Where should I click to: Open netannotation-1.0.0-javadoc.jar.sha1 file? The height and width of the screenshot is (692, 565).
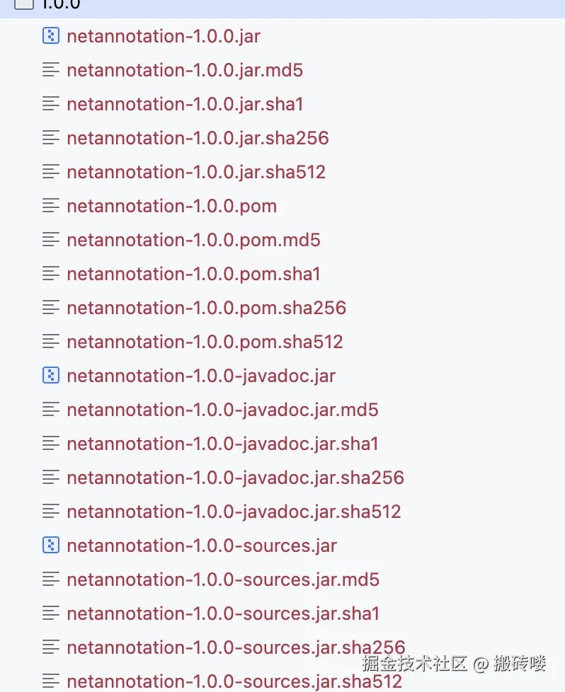click(222, 444)
